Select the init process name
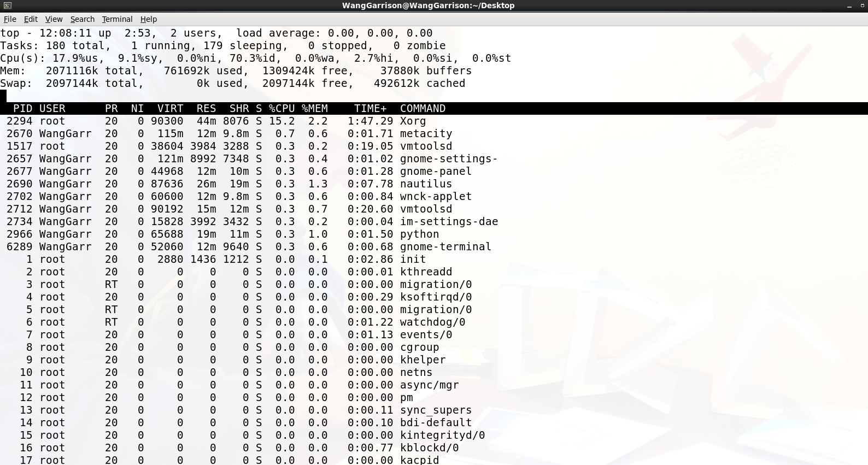Image resolution: width=868 pixels, height=465 pixels. coord(413,260)
